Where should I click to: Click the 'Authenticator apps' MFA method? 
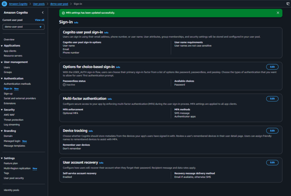click(185, 117)
